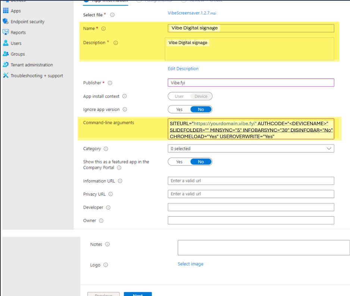Click the Previous button

[104, 294]
